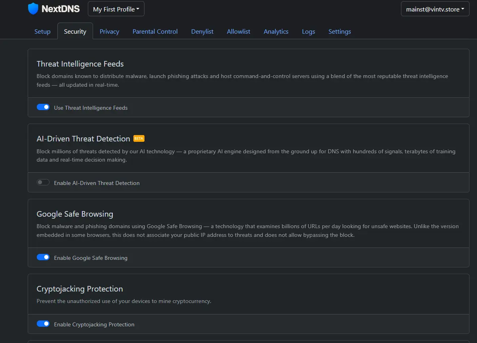Click the NextDNS shield logo icon

point(33,8)
